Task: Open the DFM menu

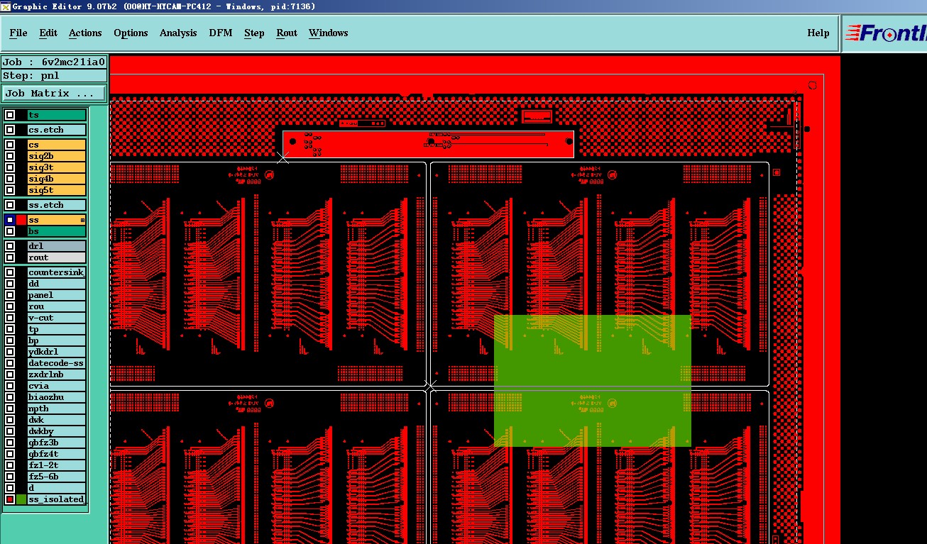Action: (x=221, y=33)
